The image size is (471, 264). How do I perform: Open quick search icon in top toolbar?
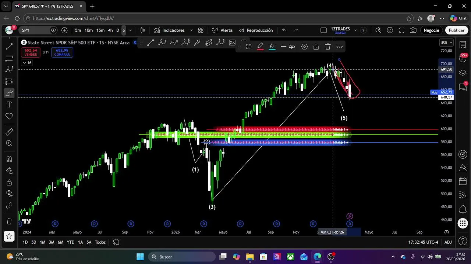tap(378, 30)
